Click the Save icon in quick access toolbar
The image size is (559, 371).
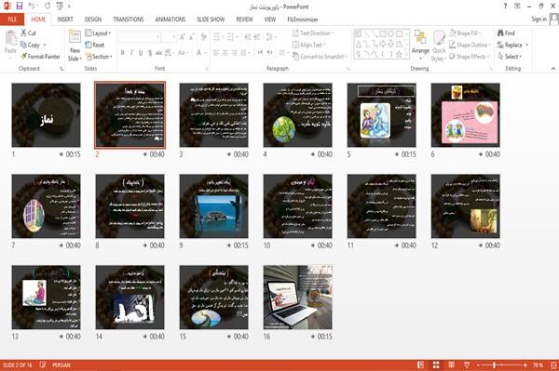20,6
